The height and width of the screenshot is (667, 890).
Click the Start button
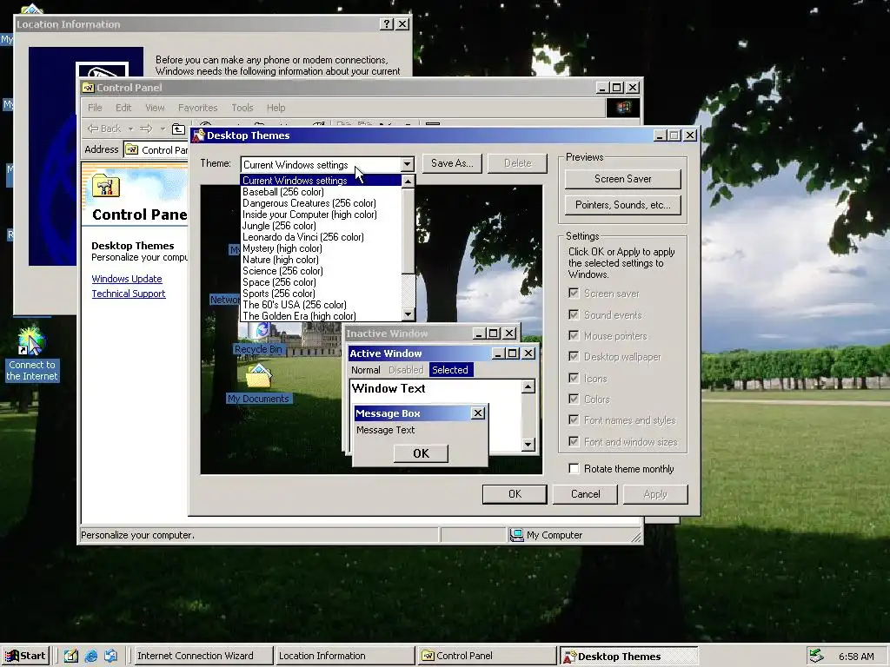point(25,657)
